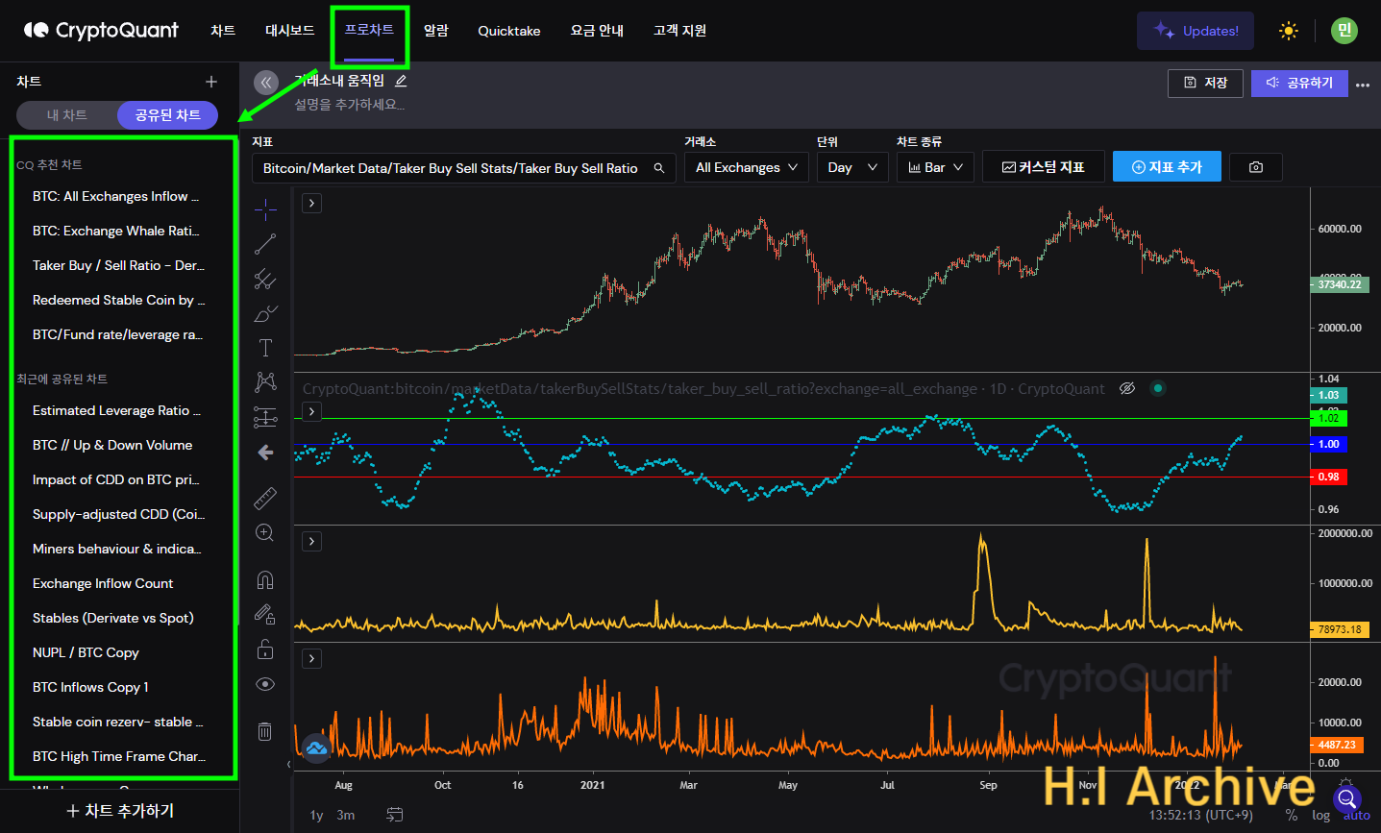This screenshot has width=1381, height=833.
Task: Click the trash remove drawings icon
Action: click(x=265, y=731)
